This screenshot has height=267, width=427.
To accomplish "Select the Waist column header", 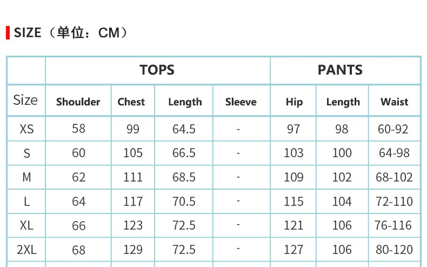I will (x=394, y=102).
